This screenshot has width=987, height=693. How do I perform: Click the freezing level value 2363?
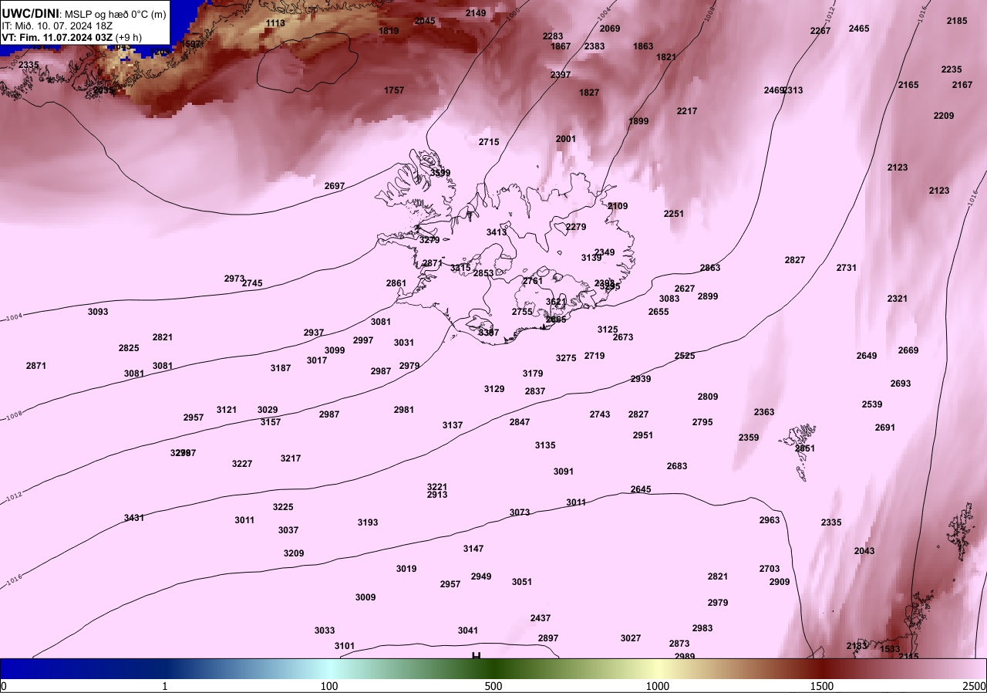[x=764, y=412]
